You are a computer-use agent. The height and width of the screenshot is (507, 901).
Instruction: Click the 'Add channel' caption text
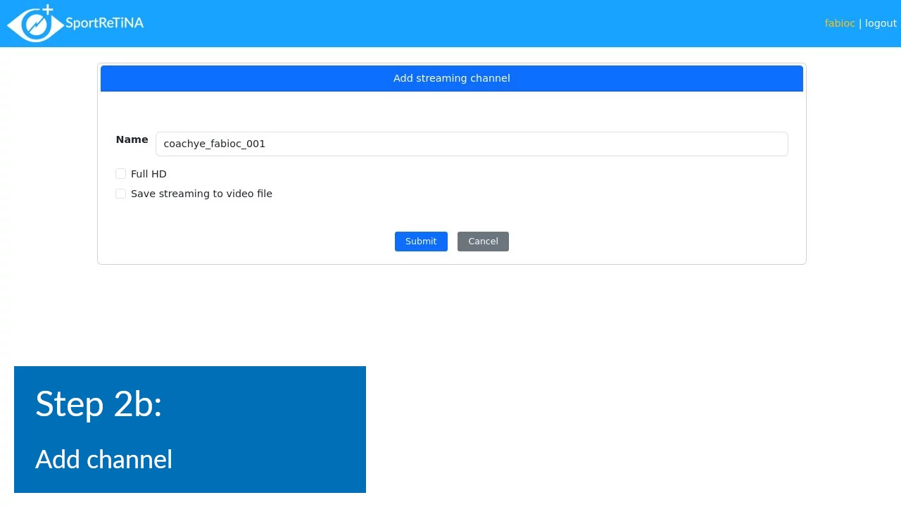pos(103,459)
